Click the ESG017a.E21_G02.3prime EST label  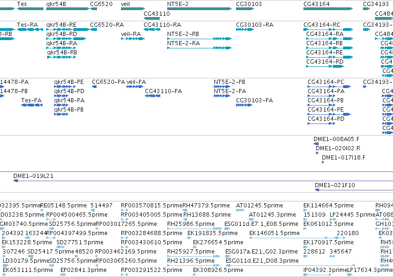point(261,252)
